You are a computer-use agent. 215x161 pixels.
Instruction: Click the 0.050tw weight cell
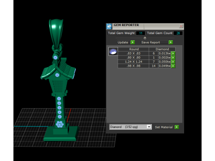[x=164, y=62]
